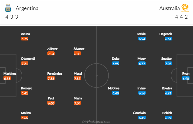
Task: Click Argentina's 4-3-3 formation label
Action: (12, 17)
